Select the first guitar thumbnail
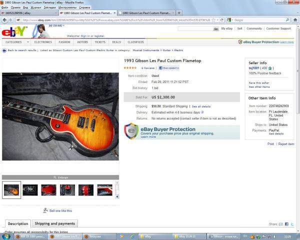 tap(11, 190)
